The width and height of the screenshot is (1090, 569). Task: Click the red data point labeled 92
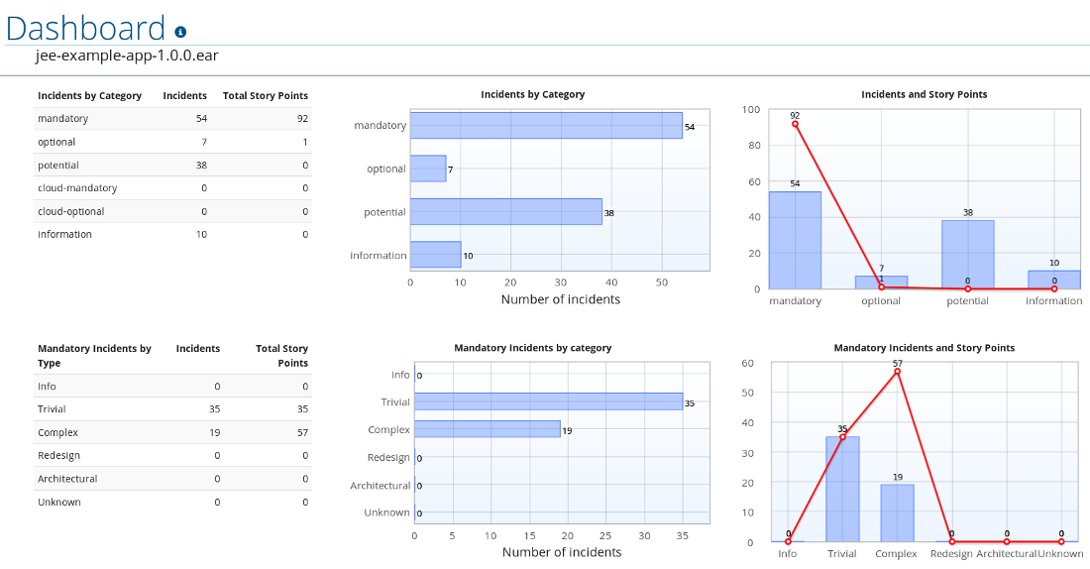795,124
